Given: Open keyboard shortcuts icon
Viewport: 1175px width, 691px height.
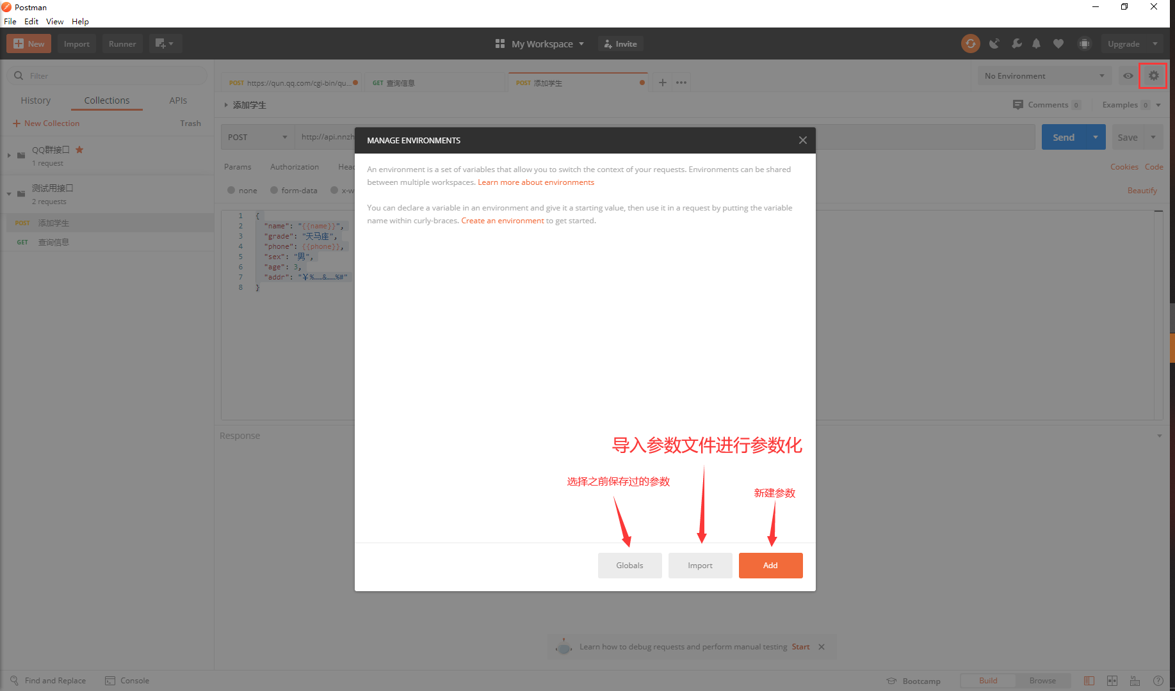Looking at the screenshot, I should [1135, 681].
